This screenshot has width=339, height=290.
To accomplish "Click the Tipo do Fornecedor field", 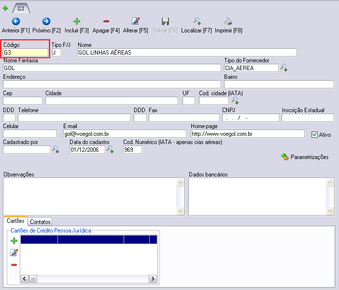I will pyautogui.click(x=251, y=68).
